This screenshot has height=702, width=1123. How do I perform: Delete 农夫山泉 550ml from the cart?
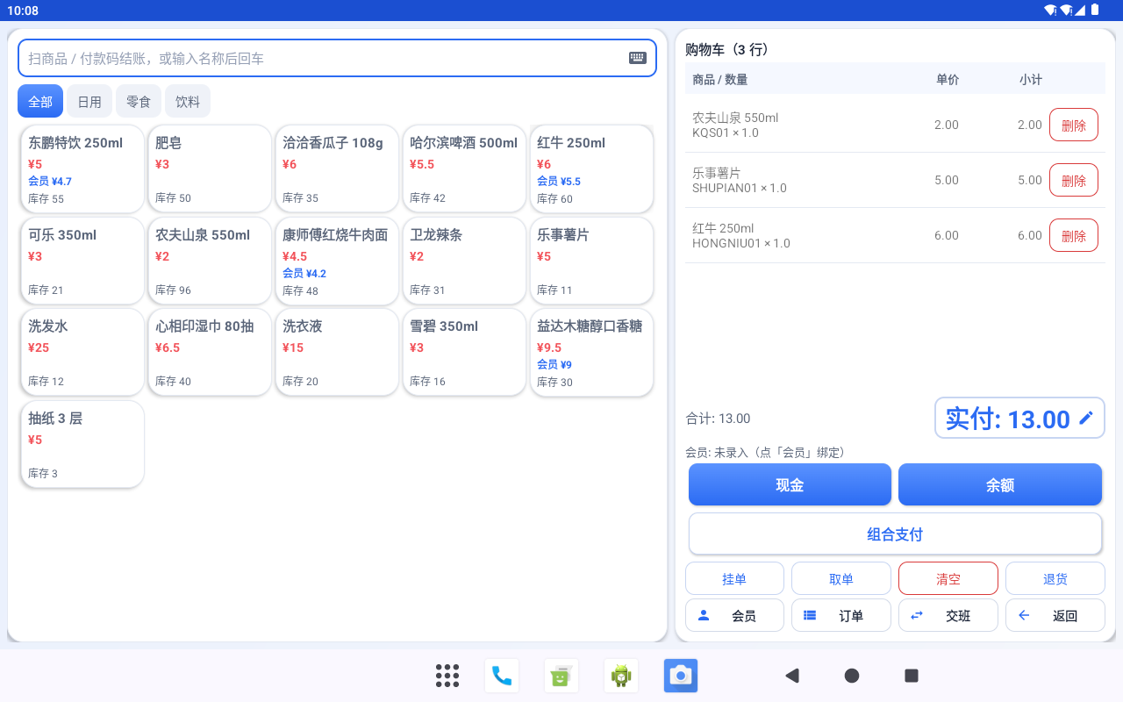pos(1074,125)
